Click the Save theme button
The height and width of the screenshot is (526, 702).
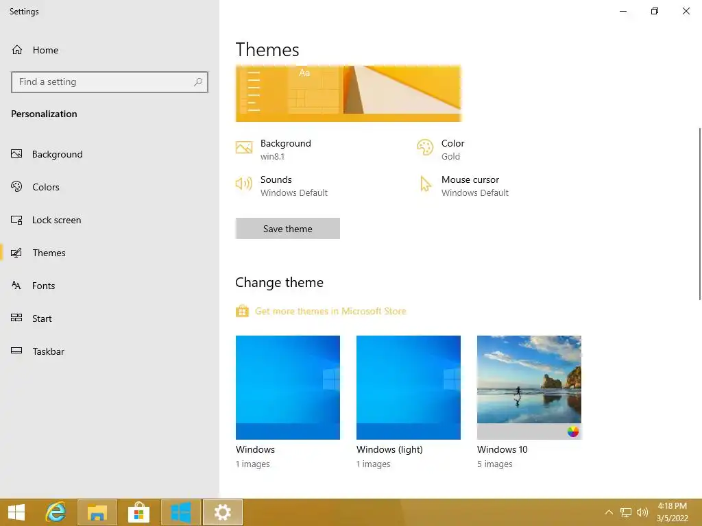pos(288,229)
